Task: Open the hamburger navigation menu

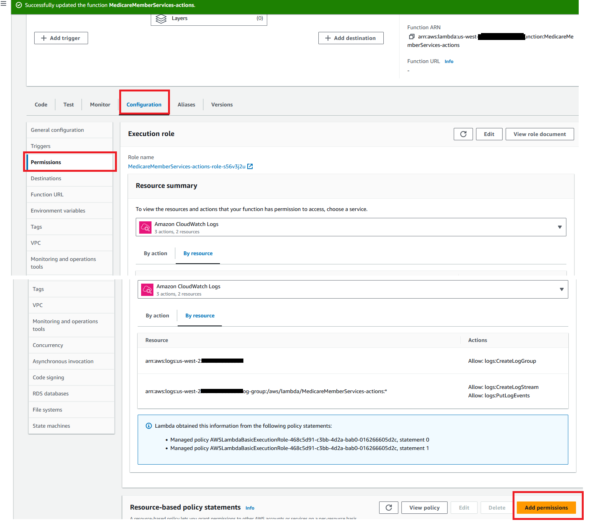Action: tap(3, 3)
